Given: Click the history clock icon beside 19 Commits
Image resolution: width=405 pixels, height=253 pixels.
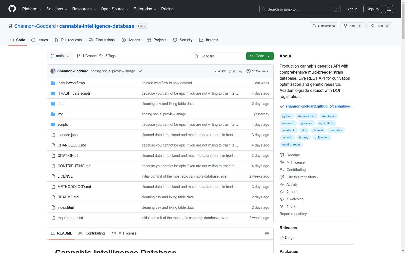Looking at the screenshot, I should (x=249, y=71).
